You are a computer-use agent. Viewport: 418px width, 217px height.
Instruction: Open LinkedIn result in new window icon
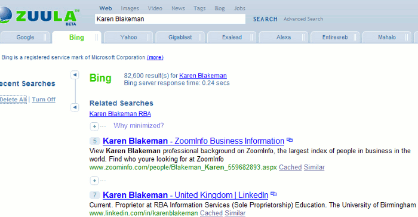click(x=273, y=194)
